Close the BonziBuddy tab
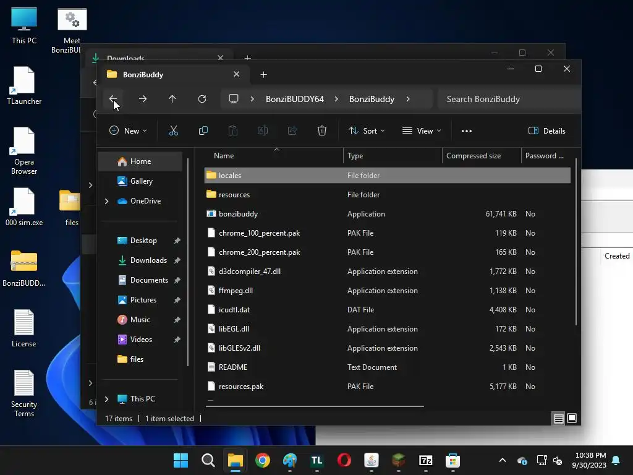Screen dimensions: 633x475 pos(237,74)
